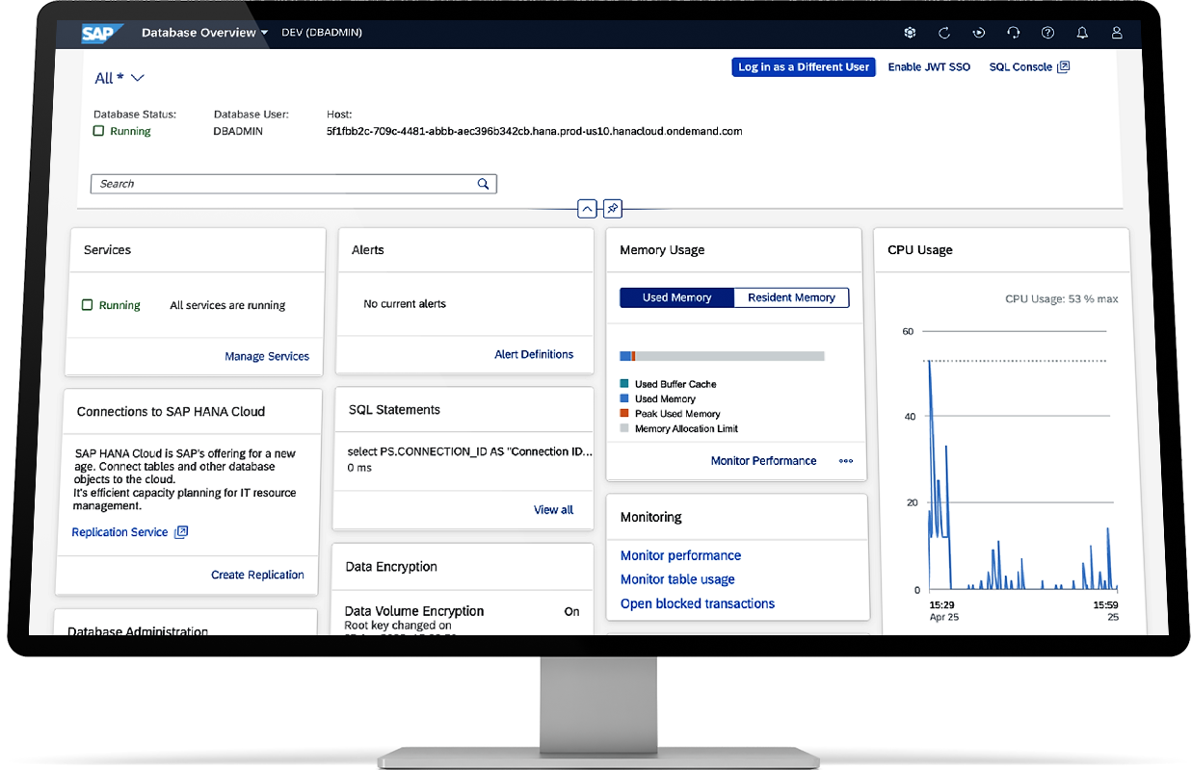Screen dimensions: 1191x770
Task: Select the Resident Memory segment
Action: click(791, 297)
